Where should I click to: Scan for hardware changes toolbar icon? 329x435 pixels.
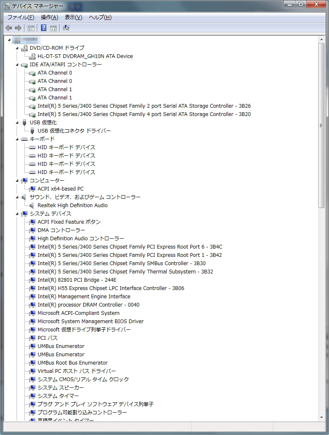point(66,28)
